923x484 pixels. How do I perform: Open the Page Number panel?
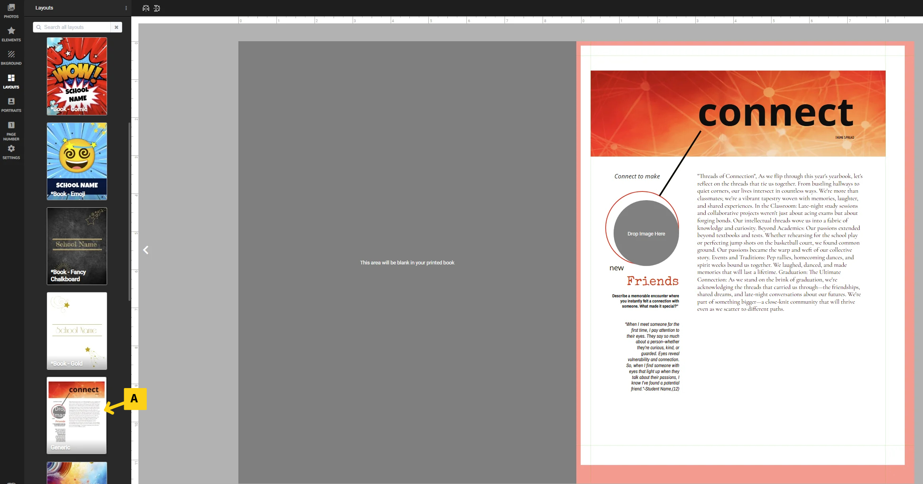[11, 130]
